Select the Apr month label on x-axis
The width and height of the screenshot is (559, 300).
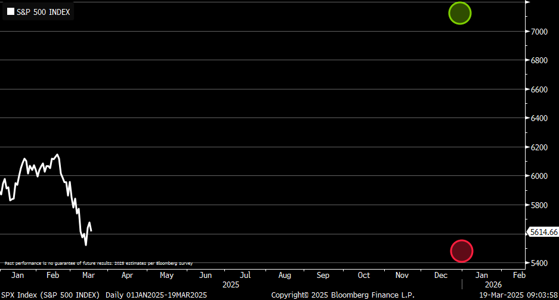click(127, 276)
